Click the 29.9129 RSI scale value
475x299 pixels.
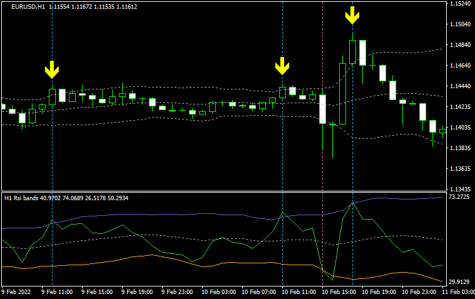[459, 282]
